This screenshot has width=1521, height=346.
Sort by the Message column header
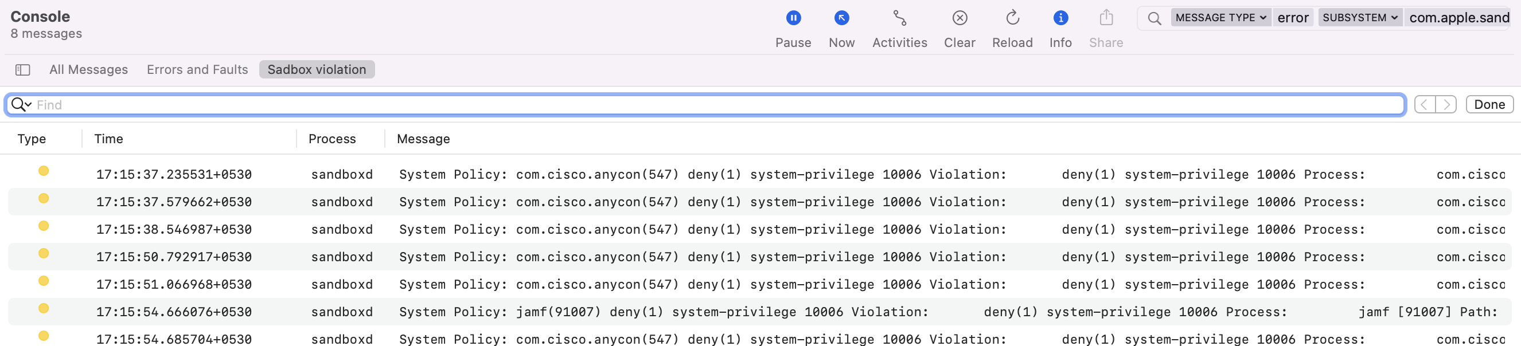pyautogui.click(x=423, y=139)
